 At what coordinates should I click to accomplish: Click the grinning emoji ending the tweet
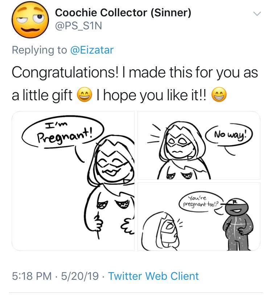219,94
